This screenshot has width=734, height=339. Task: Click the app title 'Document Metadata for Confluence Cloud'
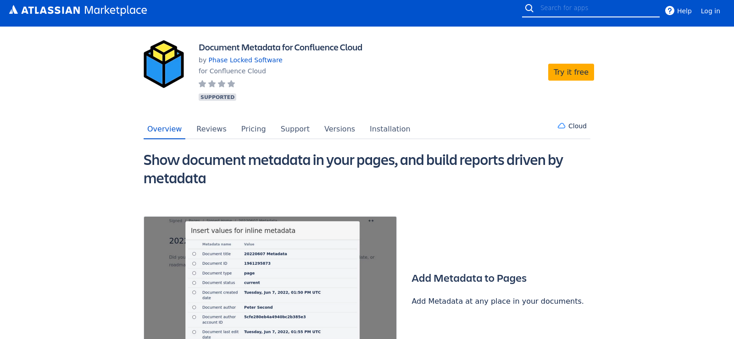point(280,48)
